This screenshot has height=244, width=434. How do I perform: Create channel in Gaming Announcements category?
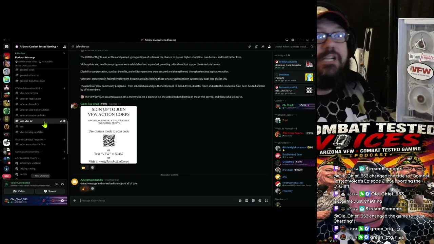point(64,152)
